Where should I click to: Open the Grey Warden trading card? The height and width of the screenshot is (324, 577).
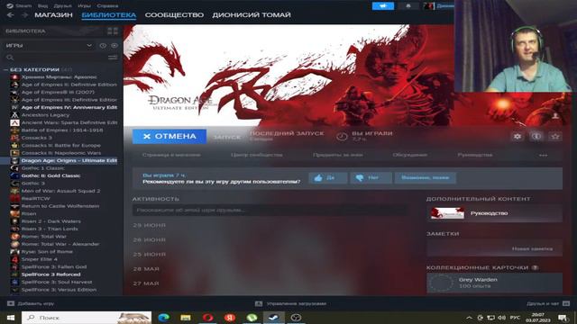click(494, 283)
